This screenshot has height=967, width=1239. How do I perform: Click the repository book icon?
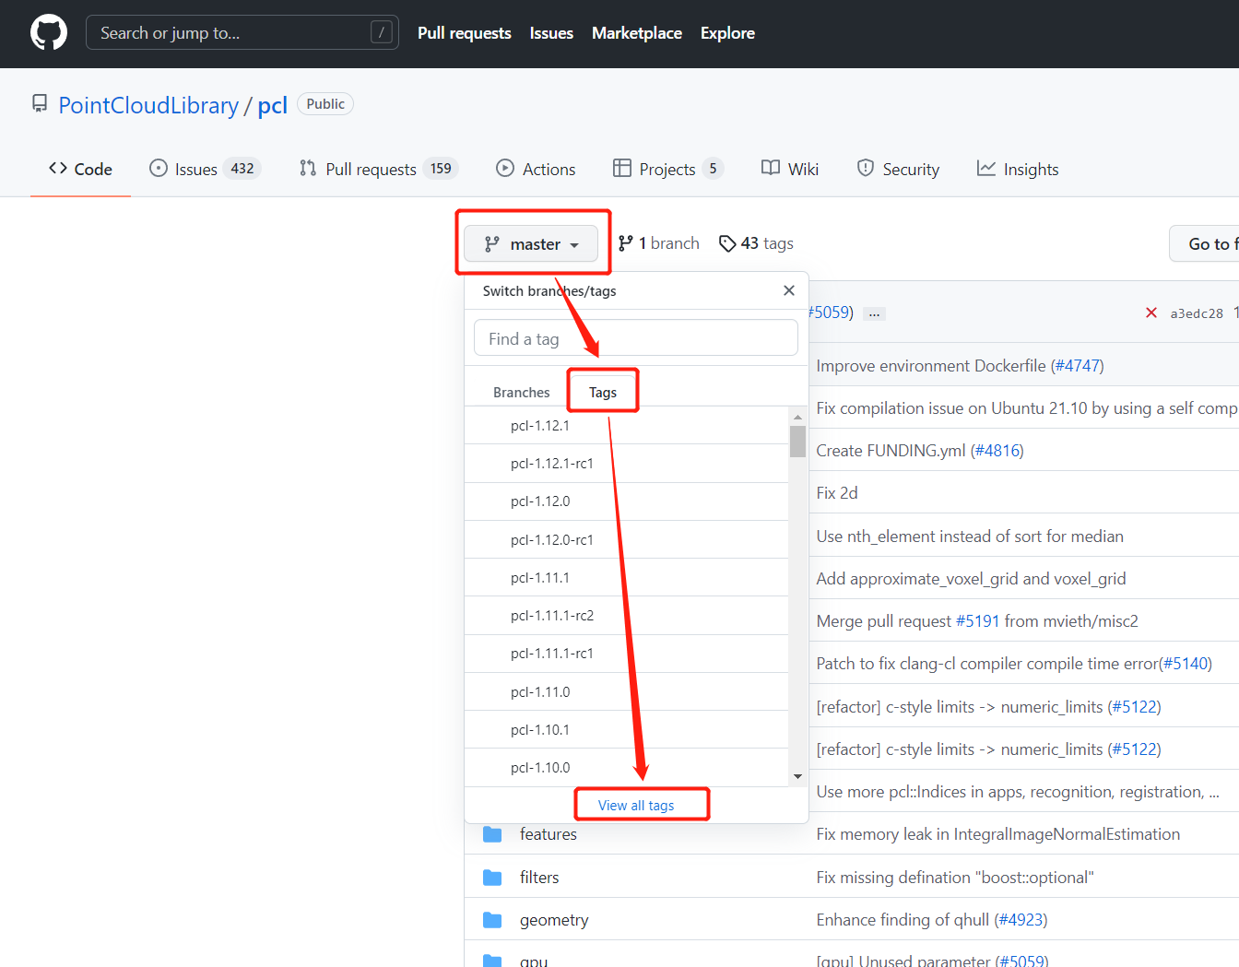click(x=40, y=103)
